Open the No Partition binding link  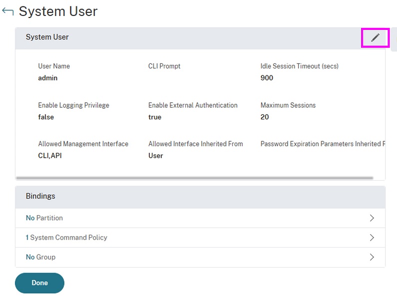coord(44,218)
